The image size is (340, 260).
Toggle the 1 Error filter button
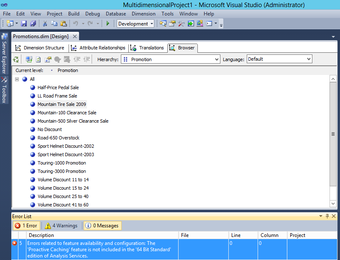pos(26,226)
